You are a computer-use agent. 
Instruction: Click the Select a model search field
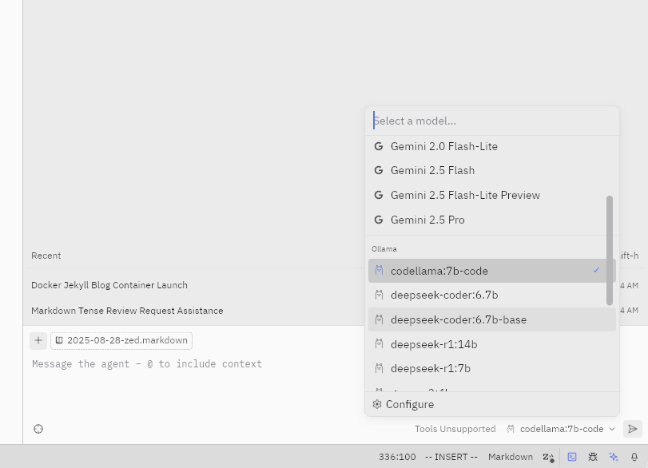pyautogui.click(x=491, y=121)
